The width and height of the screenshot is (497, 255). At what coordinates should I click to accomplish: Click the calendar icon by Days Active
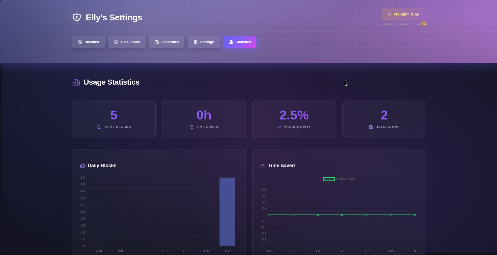(371, 127)
